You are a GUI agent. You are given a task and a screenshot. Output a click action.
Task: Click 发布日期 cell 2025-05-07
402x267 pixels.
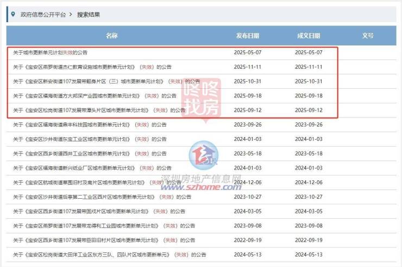pos(248,53)
